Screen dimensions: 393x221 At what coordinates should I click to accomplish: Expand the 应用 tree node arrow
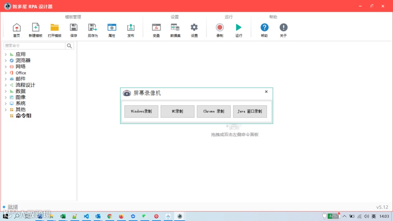coord(5,54)
